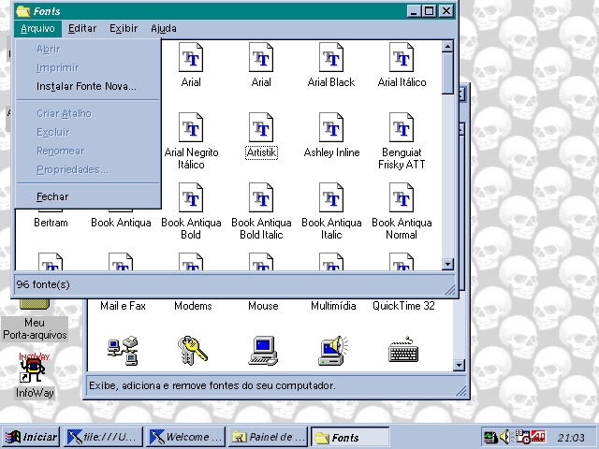The width and height of the screenshot is (599, 449).
Task: Click the yellow keys icon in Painel de Controle
Action: 193,351
